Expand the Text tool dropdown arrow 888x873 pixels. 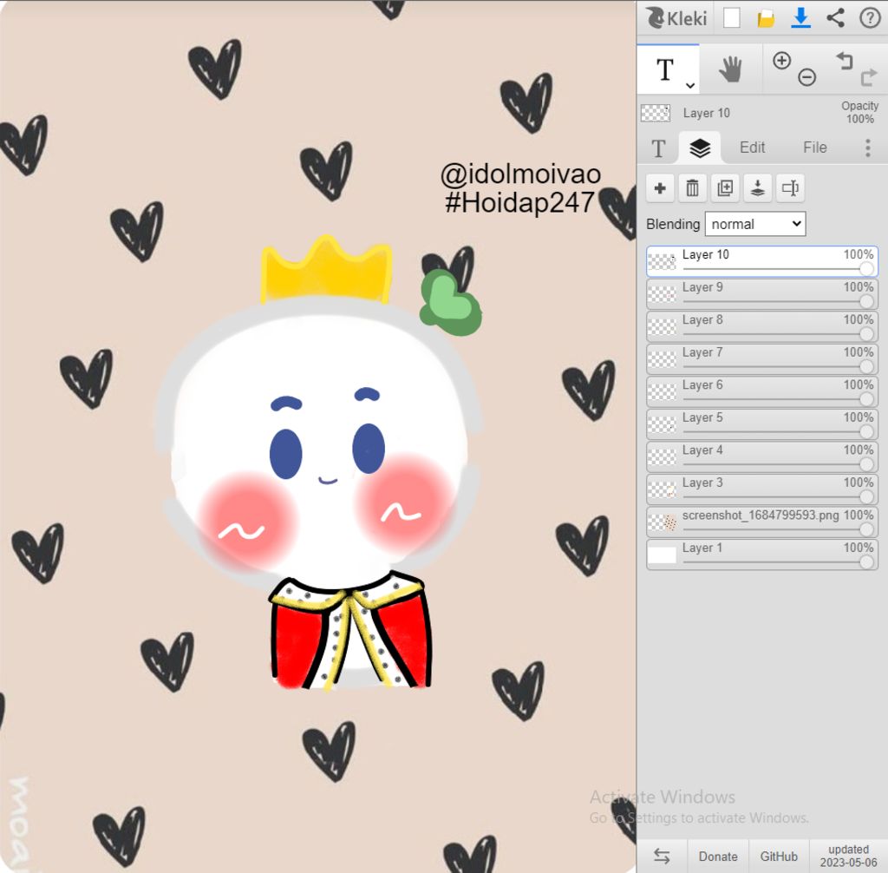coord(690,85)
